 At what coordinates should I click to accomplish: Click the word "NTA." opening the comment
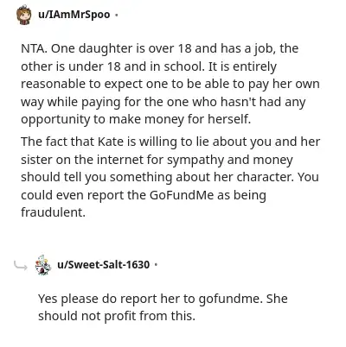click(x=34, y=48)
